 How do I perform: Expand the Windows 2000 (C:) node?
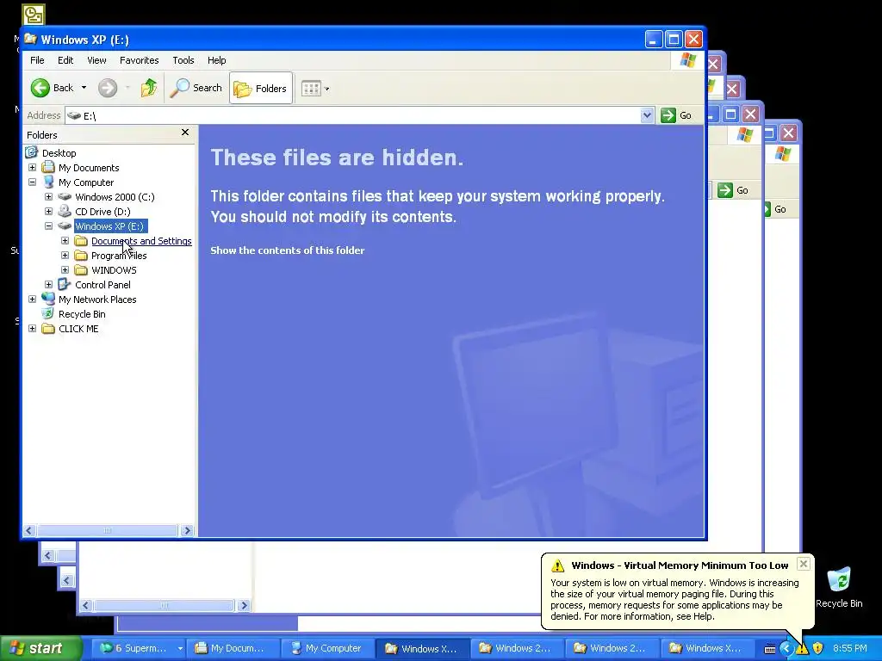[48, 197]
